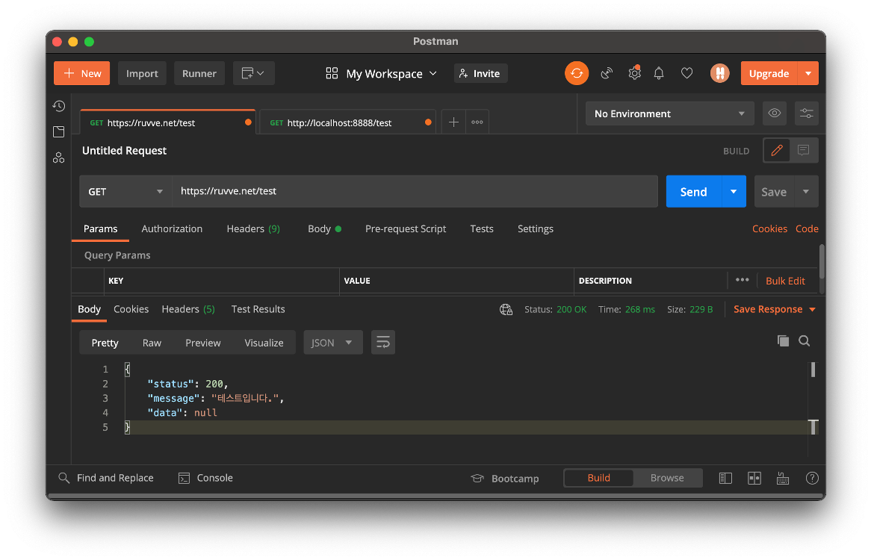Open the Authorization tab
The height and width of the screenshot is (560, 871).
(x=172, y=228)
